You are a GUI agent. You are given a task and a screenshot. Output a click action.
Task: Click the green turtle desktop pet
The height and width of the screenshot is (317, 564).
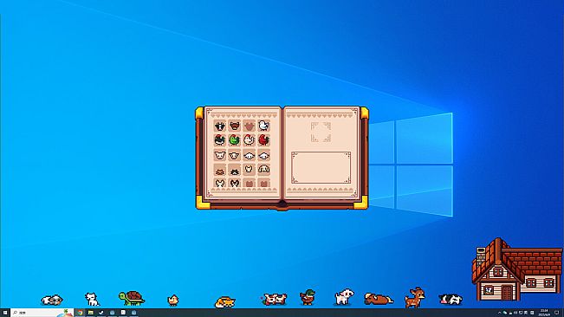pos(132,298)
